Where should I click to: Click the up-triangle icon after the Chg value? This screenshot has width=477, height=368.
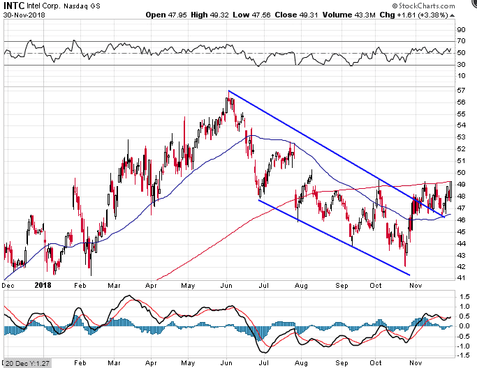(x=453, y=15)
